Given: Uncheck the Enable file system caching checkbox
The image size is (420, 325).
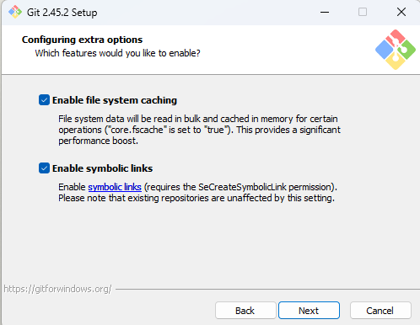Looking at the screenshot, I should [x=44, y=100].
